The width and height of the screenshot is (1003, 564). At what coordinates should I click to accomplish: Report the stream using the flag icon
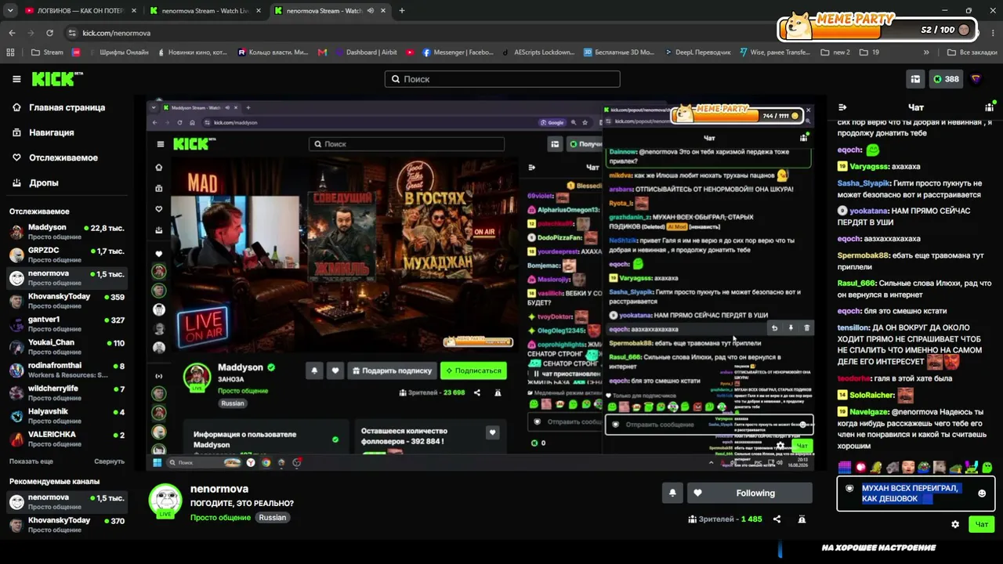pyautogui.click(x=802, y=519)
